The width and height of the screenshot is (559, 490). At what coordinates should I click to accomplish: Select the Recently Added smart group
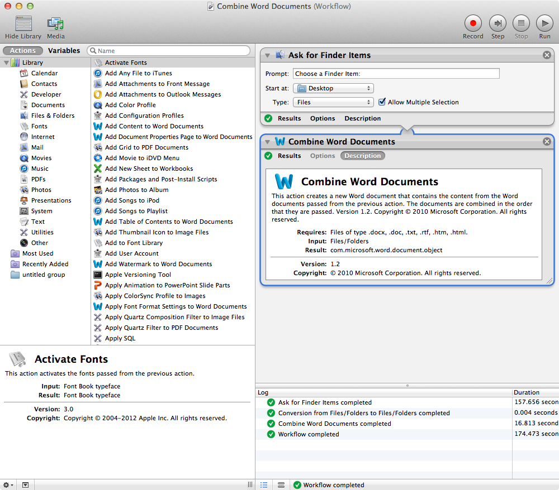pos(45,264)
